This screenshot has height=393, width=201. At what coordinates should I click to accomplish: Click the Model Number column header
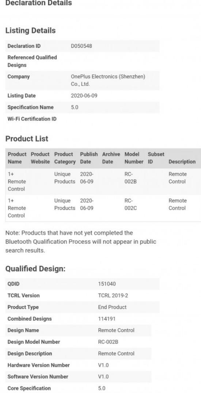[x=134, y=158]
